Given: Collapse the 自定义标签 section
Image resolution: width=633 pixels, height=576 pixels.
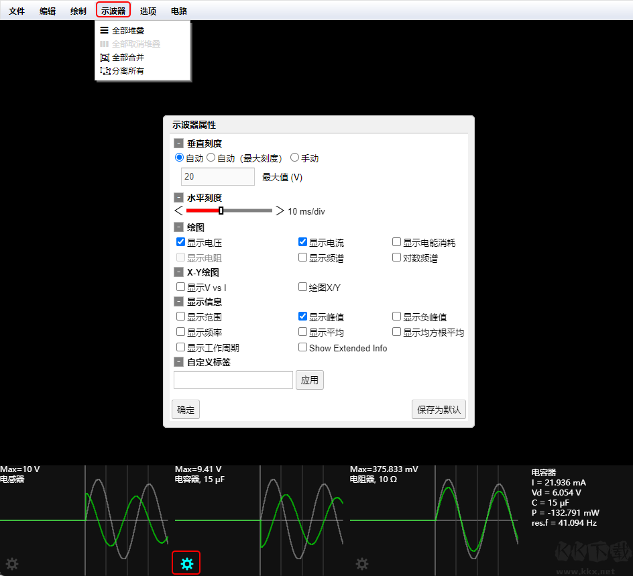Looking at the screenshot, I should pyautogui.click(x=178, y=361).
